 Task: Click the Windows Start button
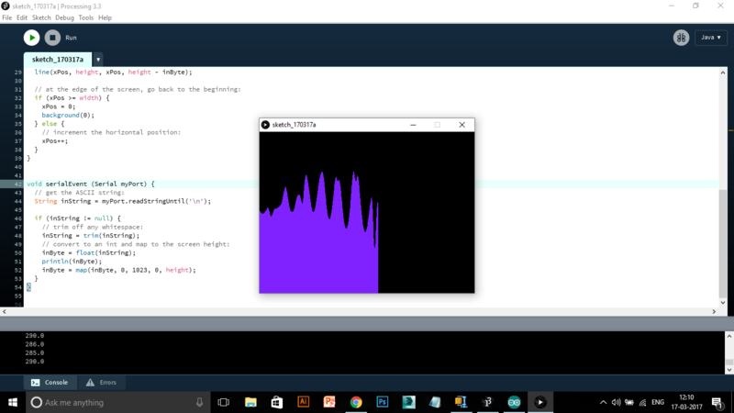[12, 402]
